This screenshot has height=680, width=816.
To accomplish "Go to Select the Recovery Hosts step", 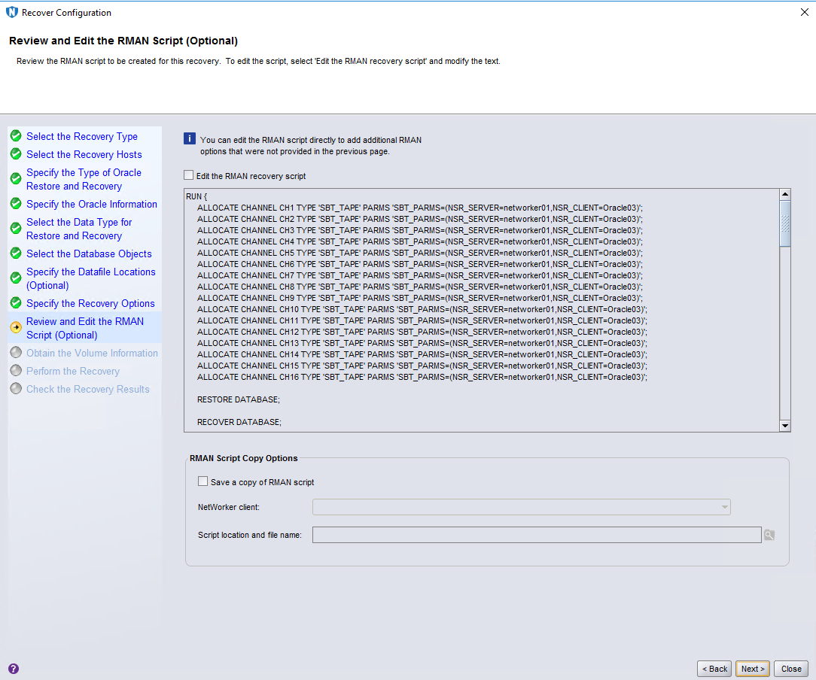I will [x=84, y=154].
